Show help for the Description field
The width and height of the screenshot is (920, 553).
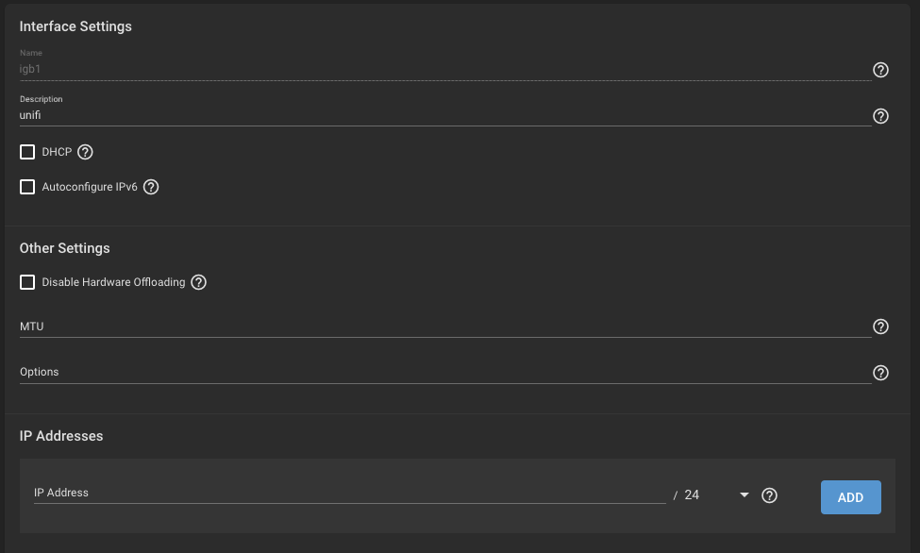[880, 116]
